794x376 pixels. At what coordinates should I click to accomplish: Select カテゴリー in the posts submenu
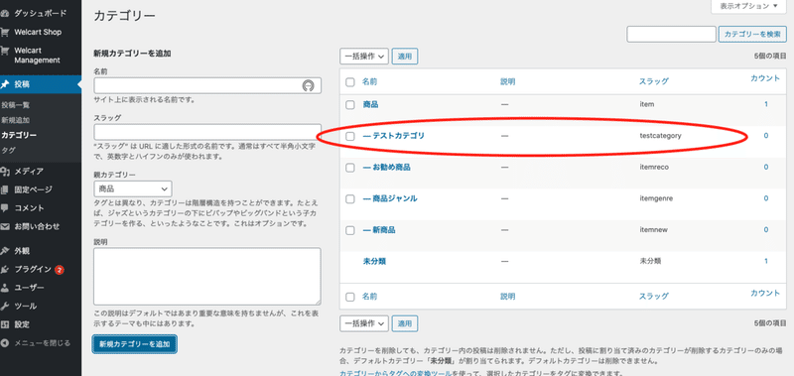tap(19, 136)
